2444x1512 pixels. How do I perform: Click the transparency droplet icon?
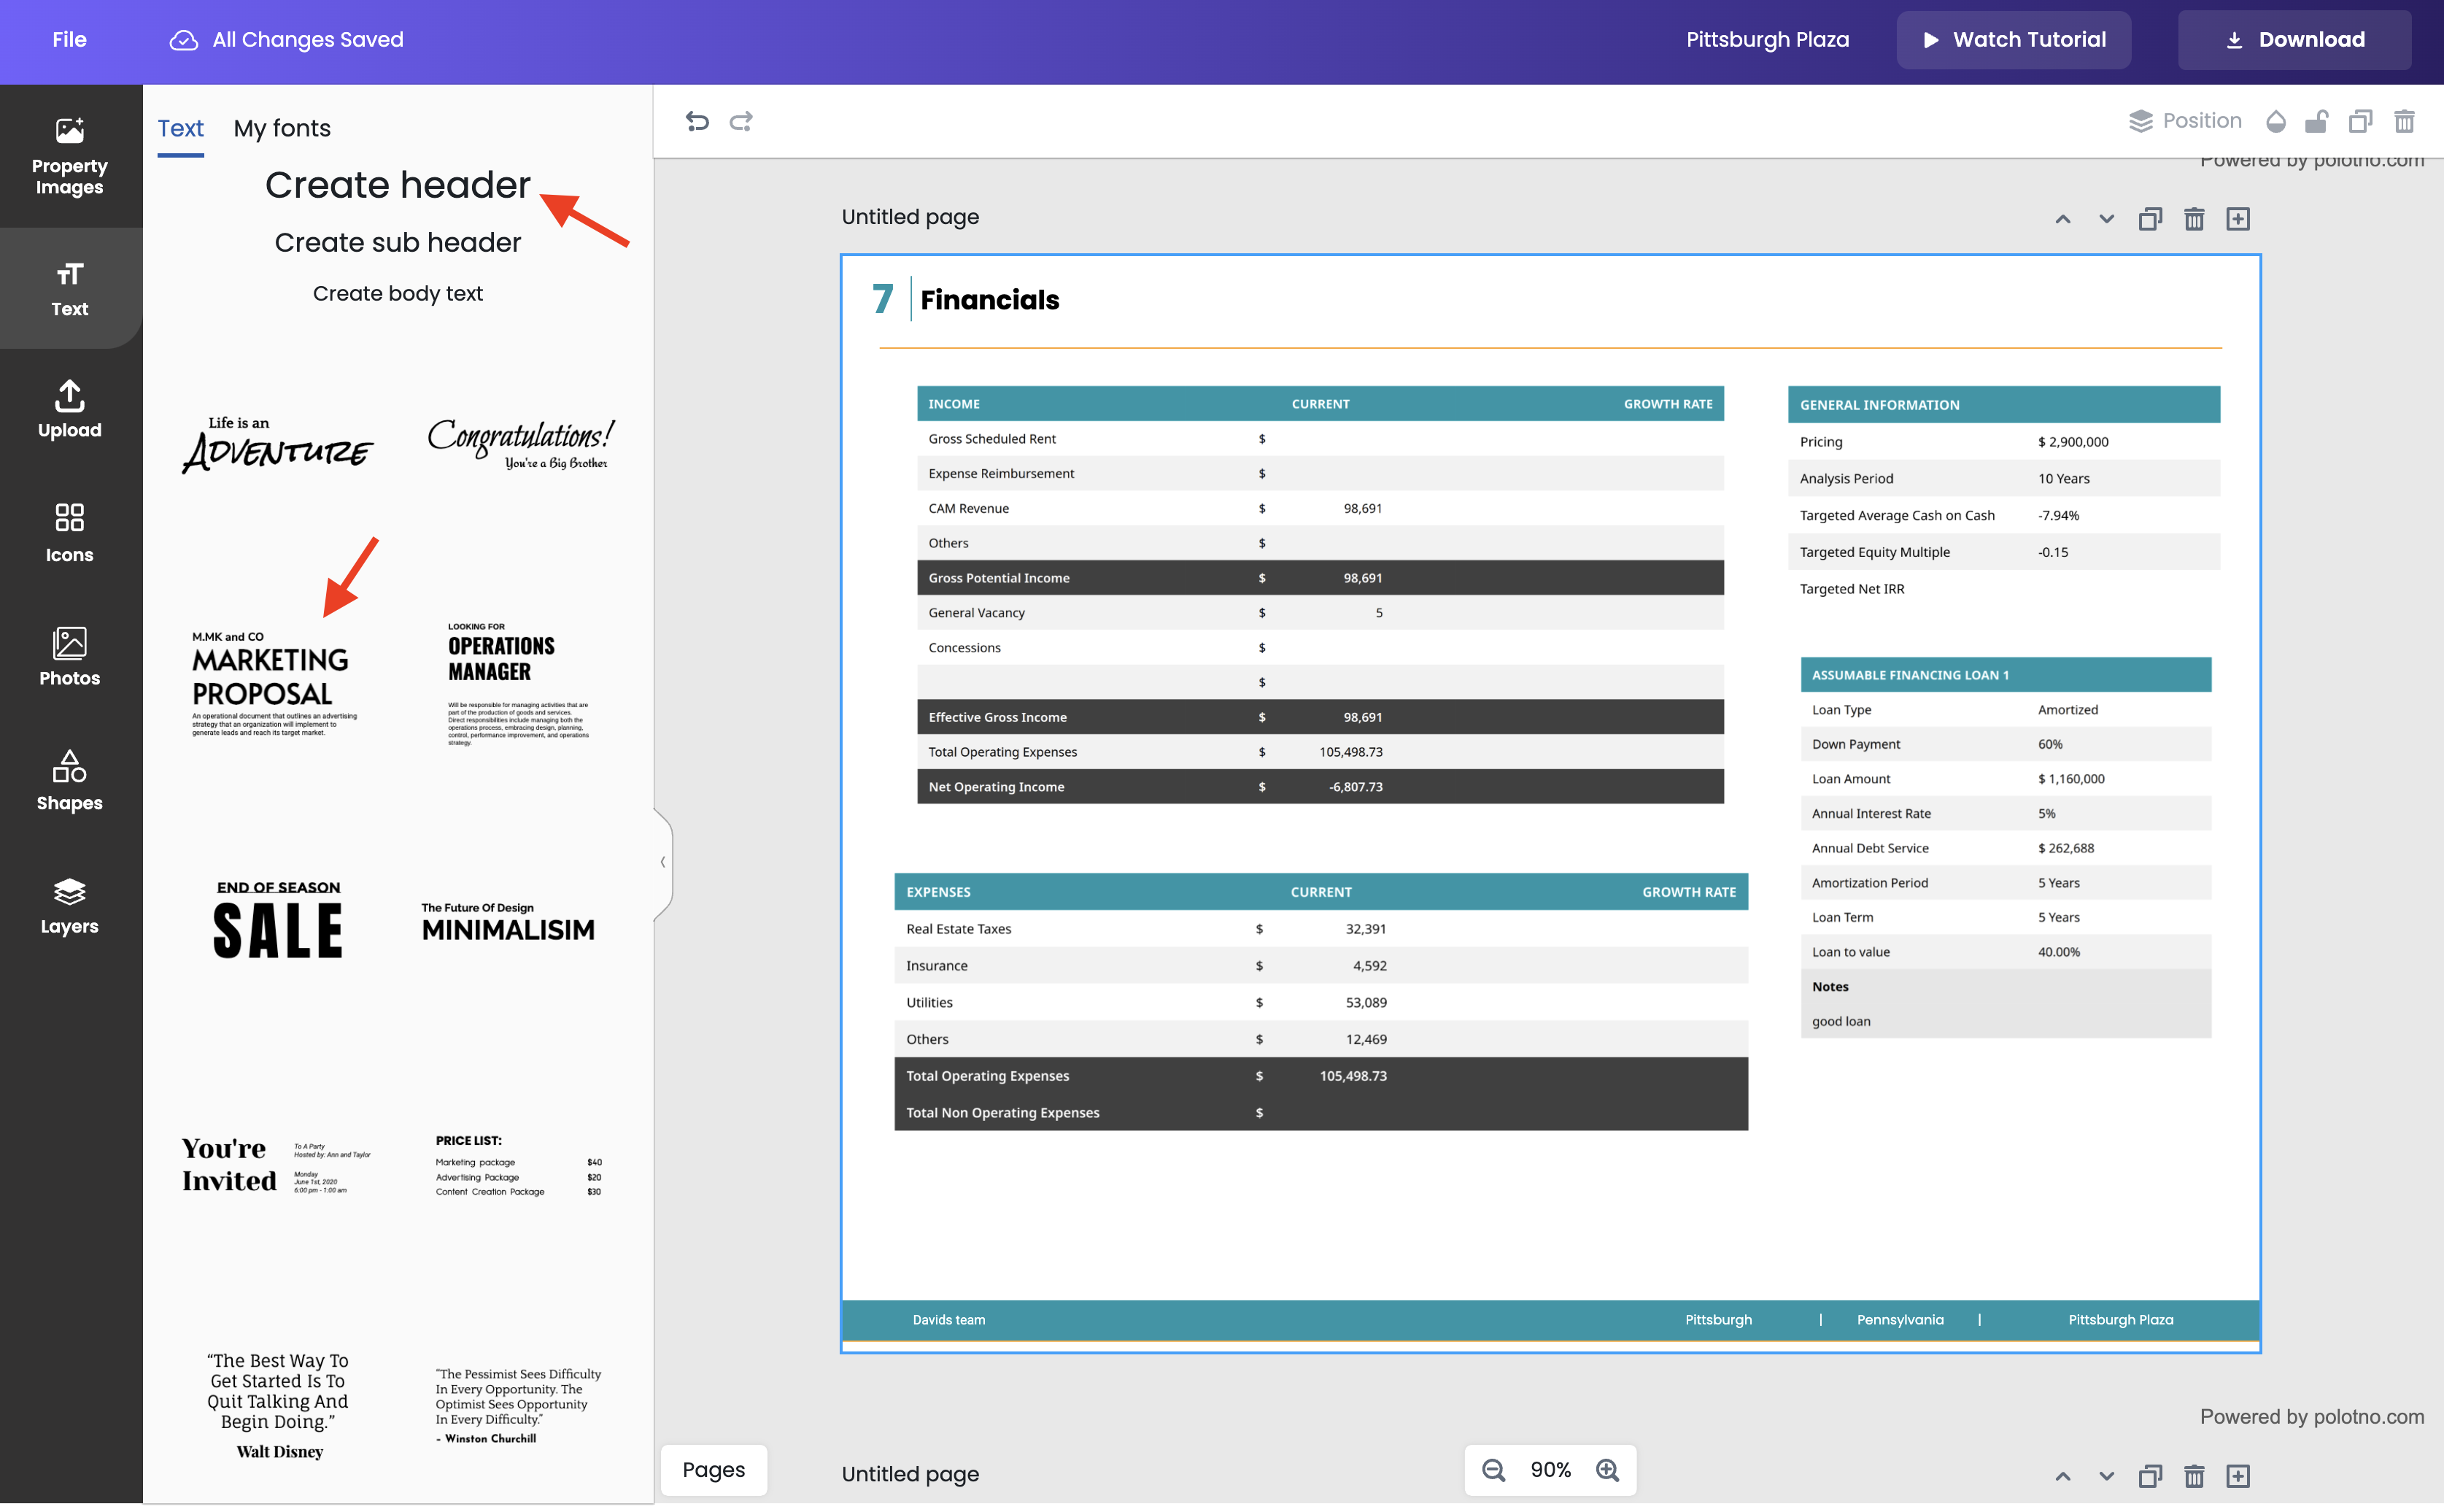tap(2276, 121)
